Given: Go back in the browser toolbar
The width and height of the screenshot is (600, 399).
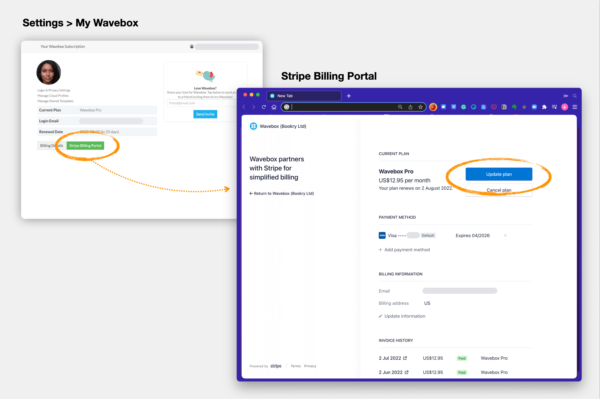Looking at the screenshot, I should tap(244, 107).
